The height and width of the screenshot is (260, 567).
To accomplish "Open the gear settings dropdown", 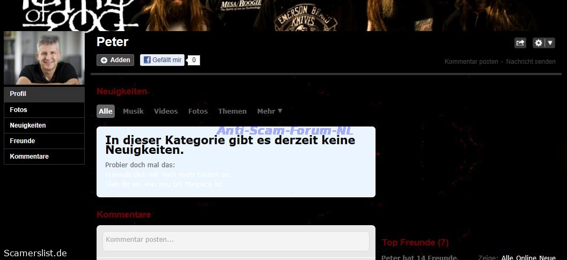I will (543, 43).
